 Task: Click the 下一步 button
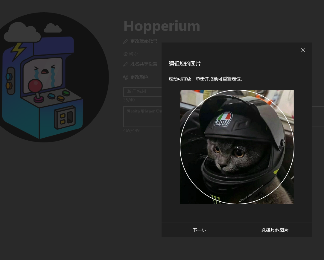(199, 230)
